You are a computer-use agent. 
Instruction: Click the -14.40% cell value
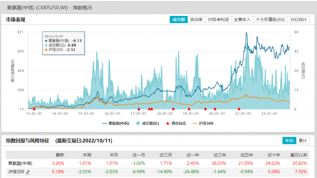pyautogui.click(x=164, y=172)
